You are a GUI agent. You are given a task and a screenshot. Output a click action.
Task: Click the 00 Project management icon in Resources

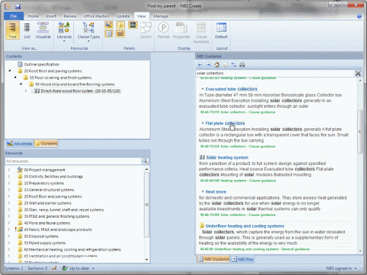pyautogui.click(x=20, y=170)
